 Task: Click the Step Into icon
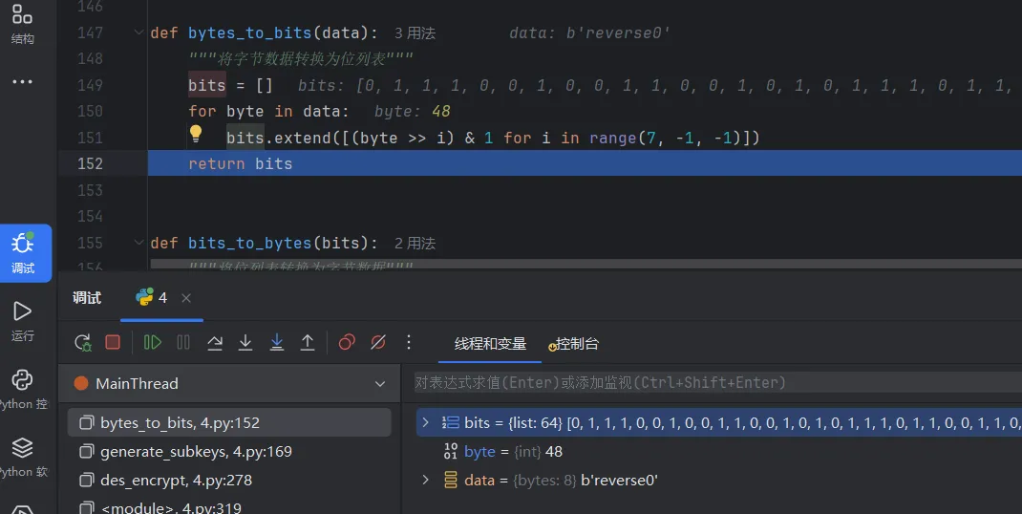(x=245, y=342)
